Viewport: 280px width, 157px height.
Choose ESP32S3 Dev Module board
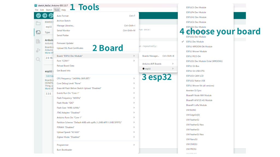[196, 27]
